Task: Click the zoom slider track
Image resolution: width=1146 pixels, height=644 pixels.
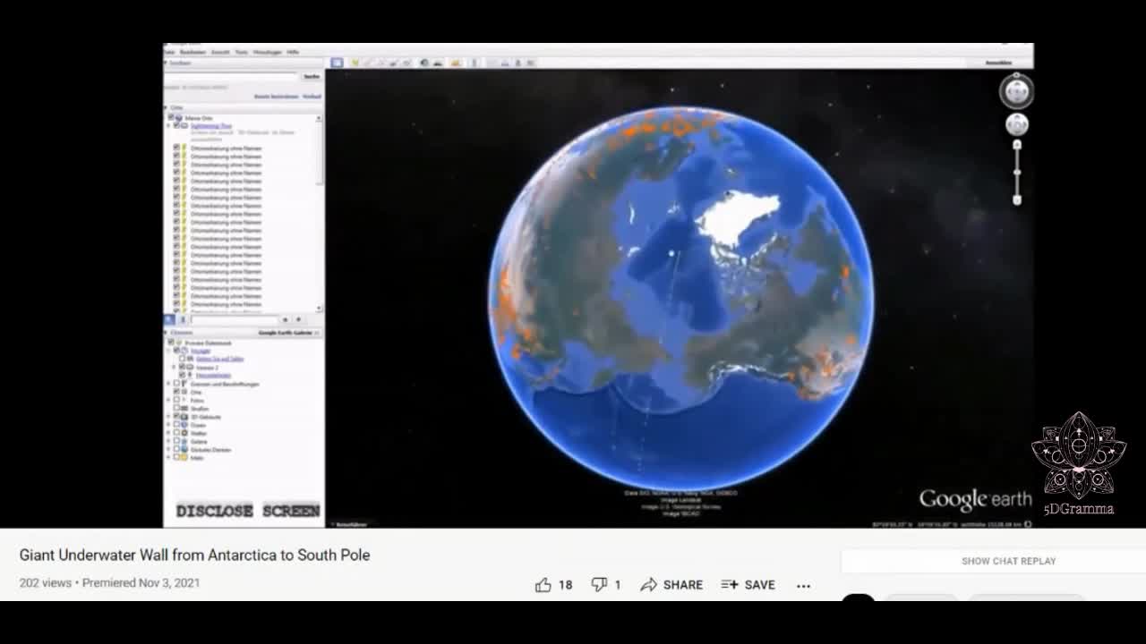Action: [1016, 172]
